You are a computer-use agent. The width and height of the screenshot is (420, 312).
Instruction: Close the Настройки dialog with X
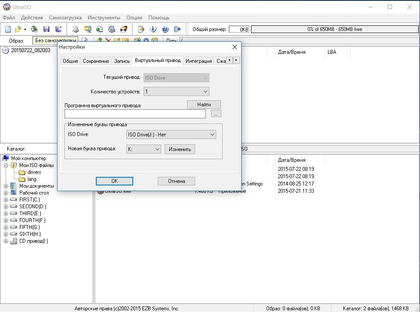click(235, 47)
